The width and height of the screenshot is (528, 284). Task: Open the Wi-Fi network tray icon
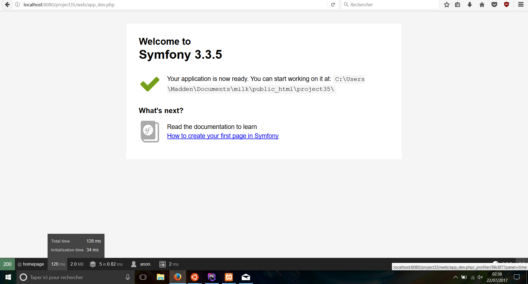[x=472, y=277]
